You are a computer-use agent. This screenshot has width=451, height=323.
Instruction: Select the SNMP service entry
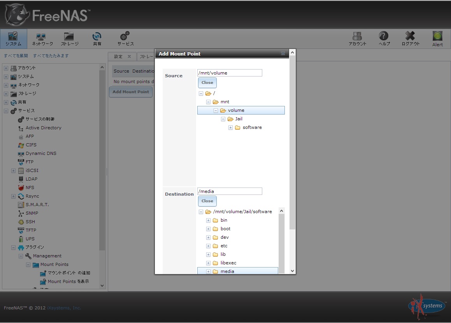32,213
